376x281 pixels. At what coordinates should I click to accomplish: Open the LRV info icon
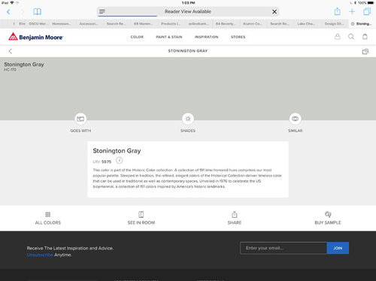point(120,160)
